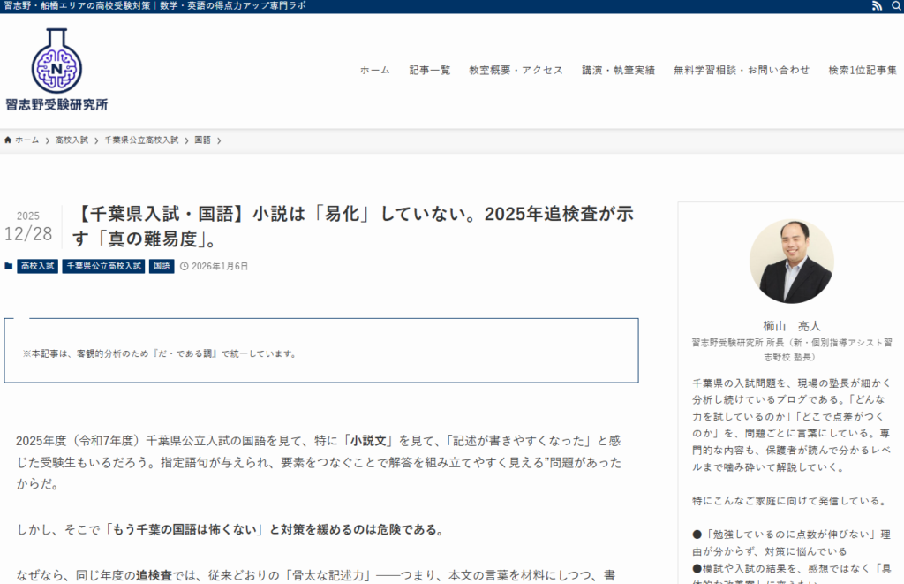Select the 国語 category tag under title
Screen dimensions: 904x584
162,266
